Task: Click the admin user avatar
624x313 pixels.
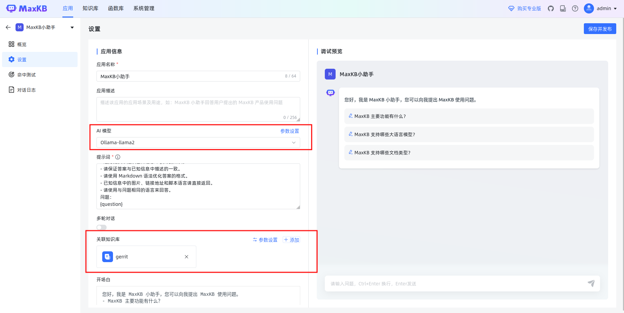Action: (x=589, y=8)
